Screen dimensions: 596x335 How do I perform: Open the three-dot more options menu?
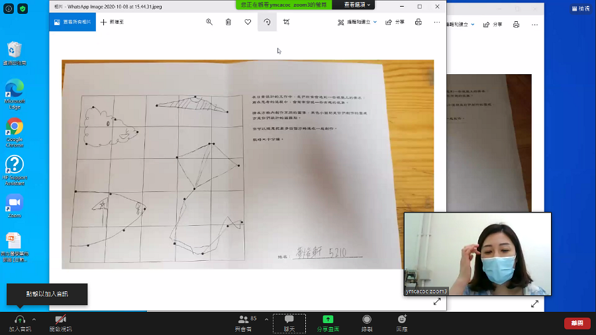[x=437, y=22]
